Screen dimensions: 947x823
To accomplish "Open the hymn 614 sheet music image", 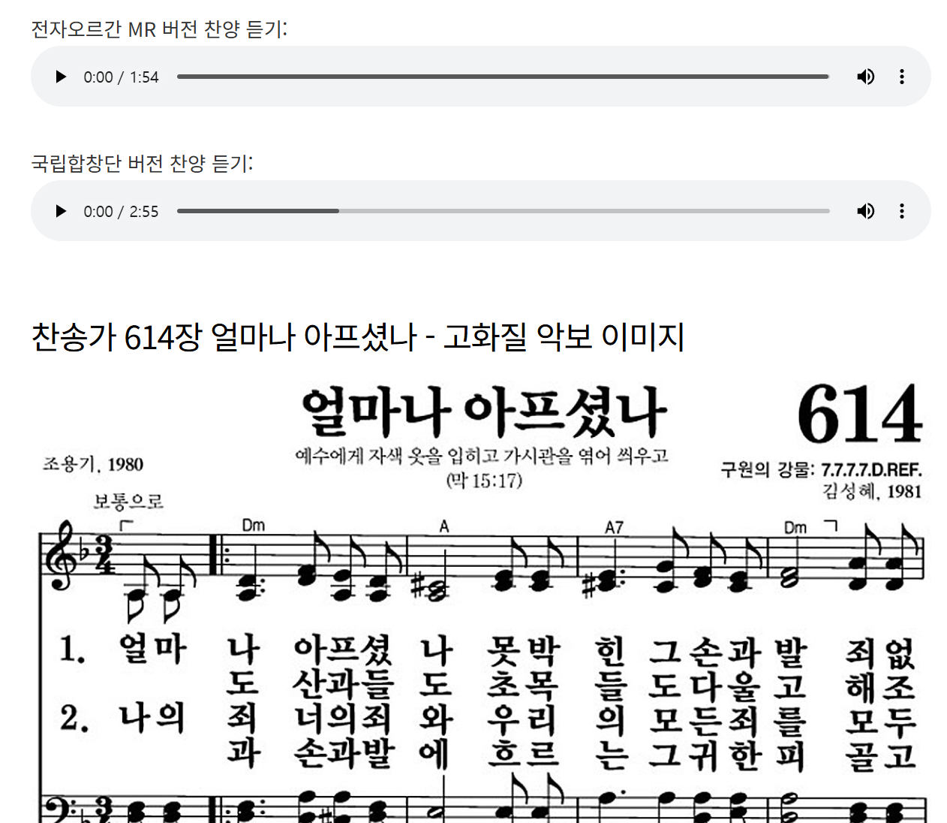I will click(482, 601).
